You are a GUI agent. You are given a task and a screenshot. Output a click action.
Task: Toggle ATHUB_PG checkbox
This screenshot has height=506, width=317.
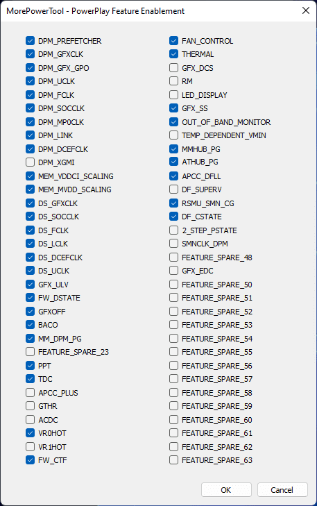pos(173,162)
